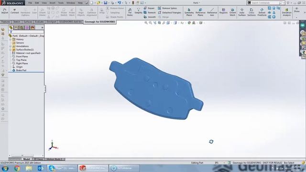The width and height of the screenshot is (306, 172).
Task: Select Top Plane in the feature tree
Action: (21, 60)
